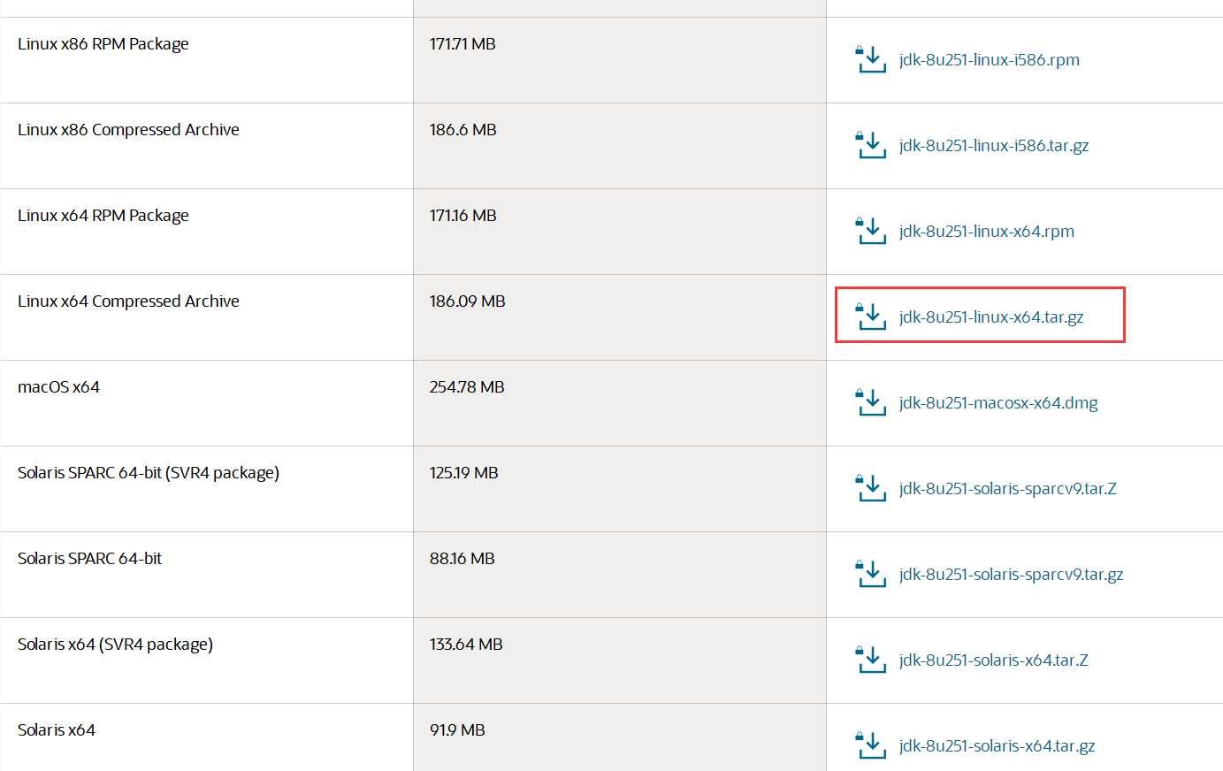Open the jdk-8u251-solaris-x64.tar.gz link
This screenshot has height=771, width=1223.
(997, 746)
